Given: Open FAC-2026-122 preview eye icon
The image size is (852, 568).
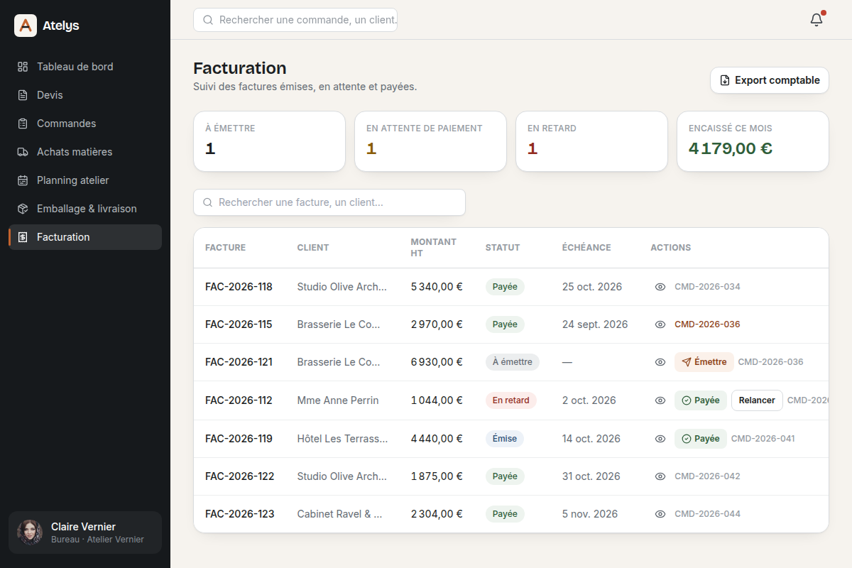Looking at the screenshot, I should point(660,476).
